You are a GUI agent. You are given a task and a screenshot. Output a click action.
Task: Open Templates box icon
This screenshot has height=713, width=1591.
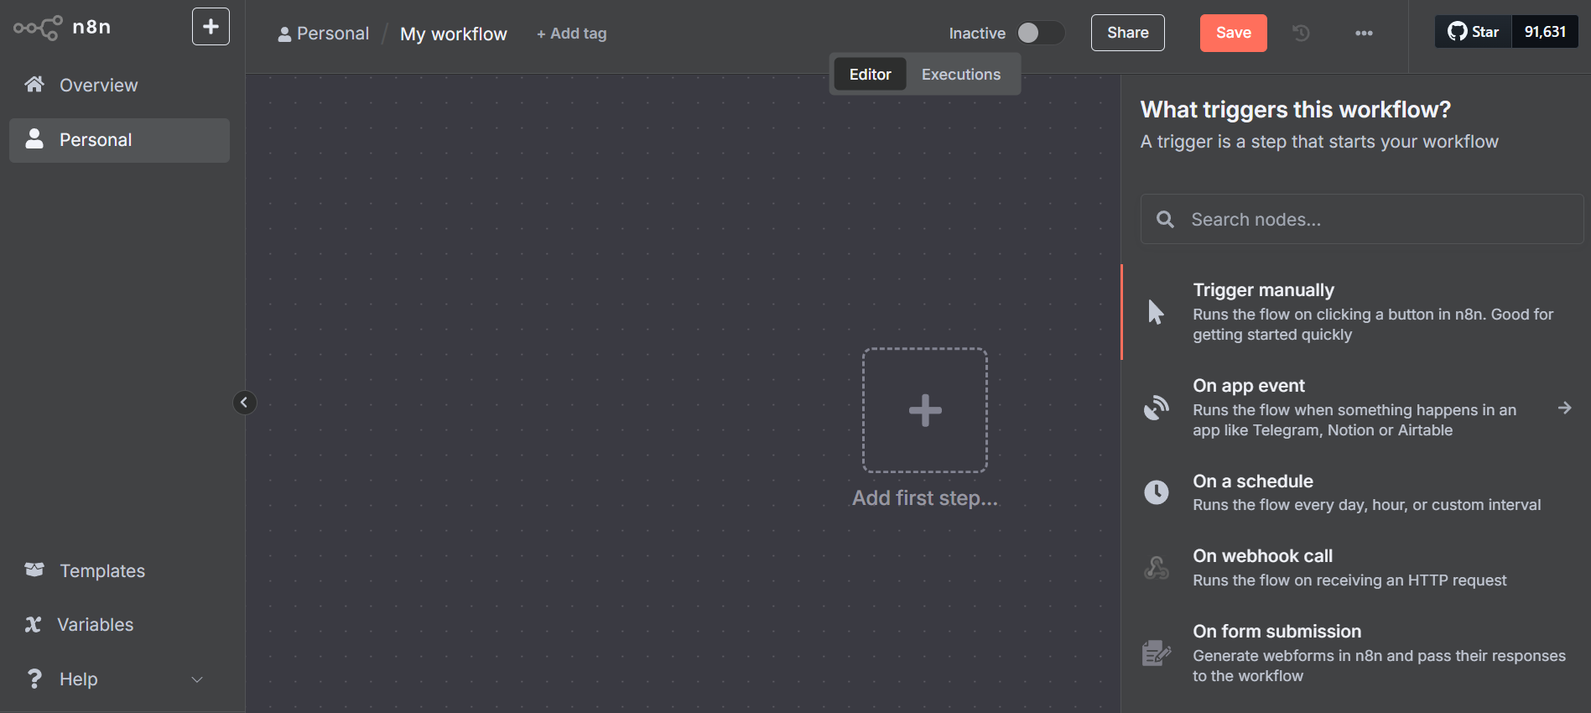coord(34,570)
